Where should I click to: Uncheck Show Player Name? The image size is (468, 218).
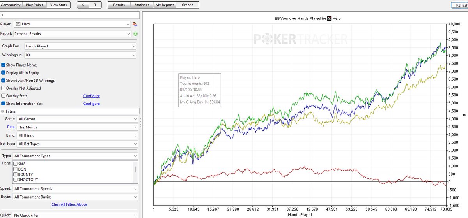3,65
